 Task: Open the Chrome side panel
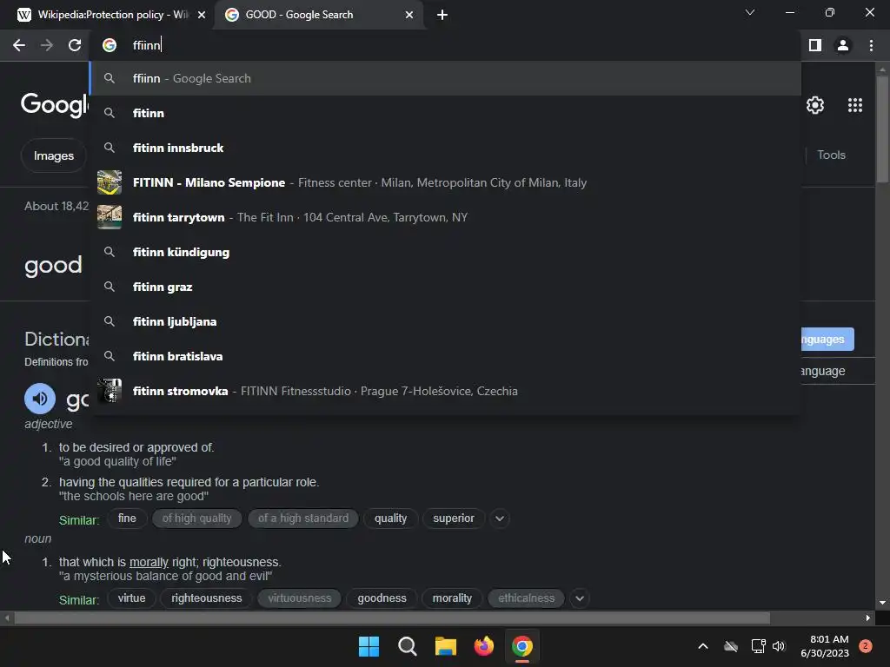pyautogui.click(x=815, y=45)
